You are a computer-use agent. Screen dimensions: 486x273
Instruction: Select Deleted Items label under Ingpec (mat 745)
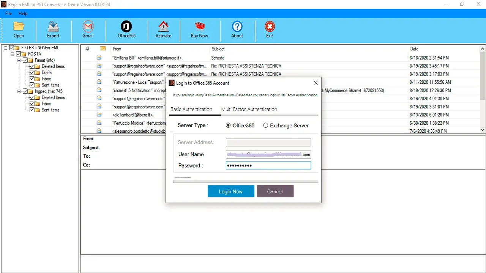click(x=53, y=97)
